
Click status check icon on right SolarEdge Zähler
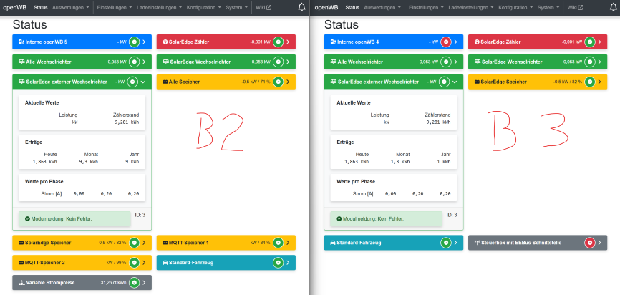click(x=590, y=42)
